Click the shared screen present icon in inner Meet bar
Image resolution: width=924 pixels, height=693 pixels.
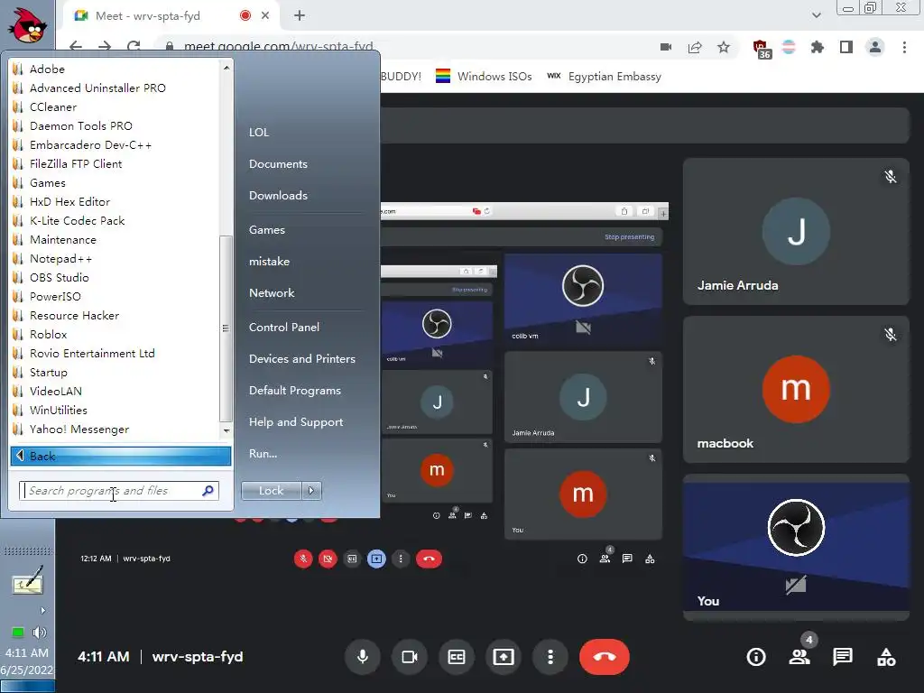click(x=376, y=559)
